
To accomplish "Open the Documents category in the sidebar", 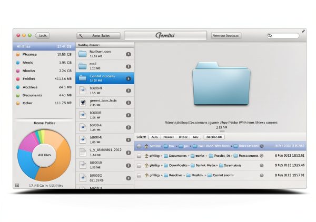I will (x=44, y=95).
